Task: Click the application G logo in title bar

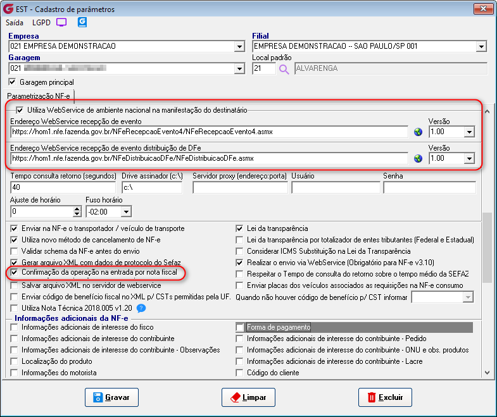Action: point(8,9)
